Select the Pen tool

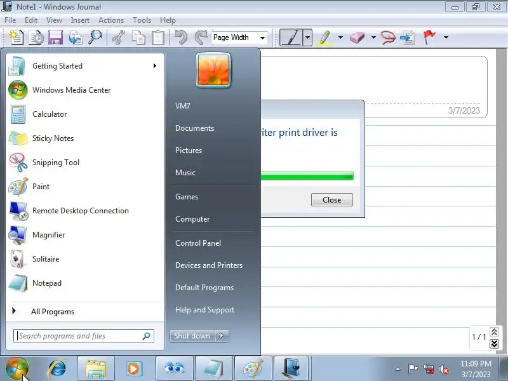tap(291, 37)
